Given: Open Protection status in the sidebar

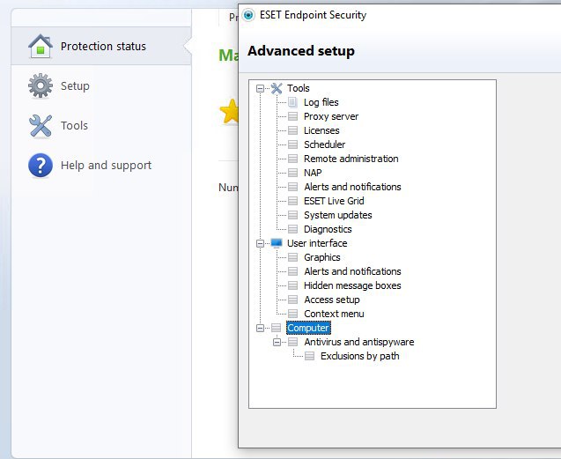Looking at the screenshot, I should point(101,46).
